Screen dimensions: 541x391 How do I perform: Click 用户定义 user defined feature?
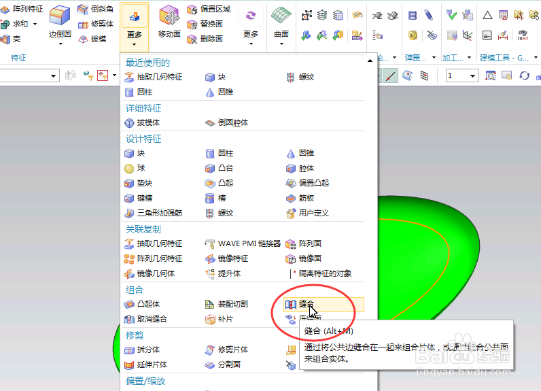point(307,214)
